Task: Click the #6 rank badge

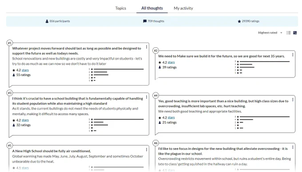Action: (x=155, y=143)
